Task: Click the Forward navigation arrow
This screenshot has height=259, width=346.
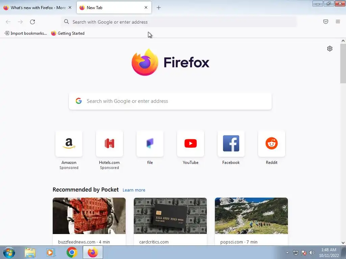Action: (20, 22)
